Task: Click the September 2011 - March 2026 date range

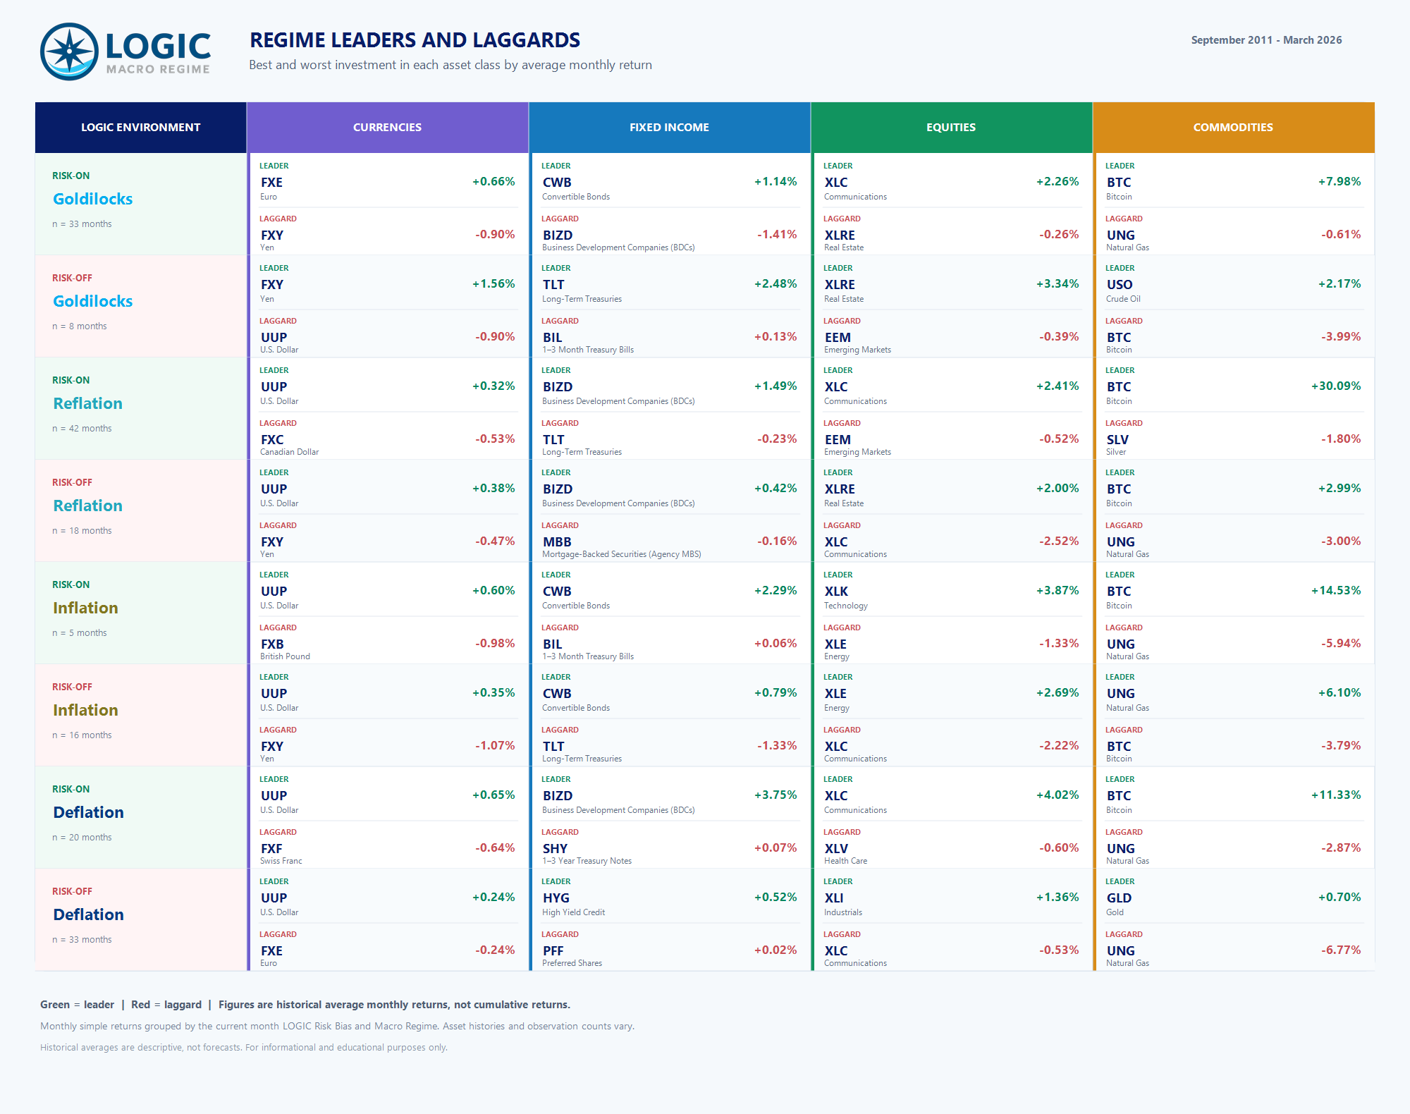Action: click(1266, 40)
